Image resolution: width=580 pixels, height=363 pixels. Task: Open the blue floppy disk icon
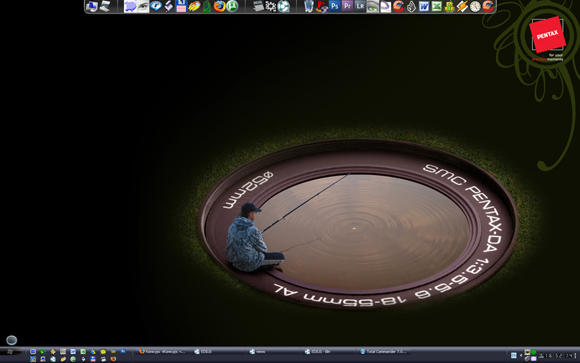point(181,6)
